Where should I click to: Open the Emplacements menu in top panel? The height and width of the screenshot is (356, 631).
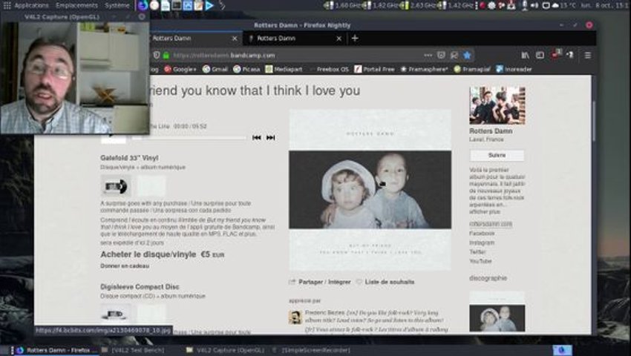76,5
